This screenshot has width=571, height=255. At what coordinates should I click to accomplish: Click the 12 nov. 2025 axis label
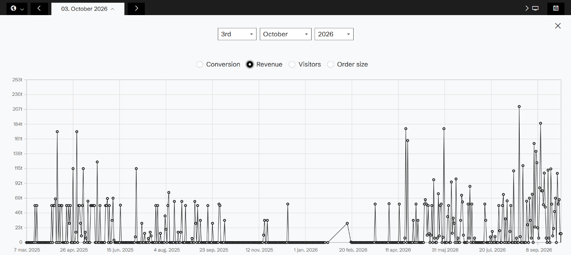point(260,250)
